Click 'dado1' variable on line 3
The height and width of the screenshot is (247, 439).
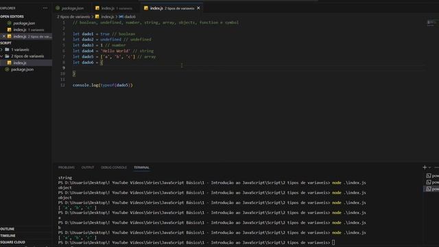click(x=88, y=34)
